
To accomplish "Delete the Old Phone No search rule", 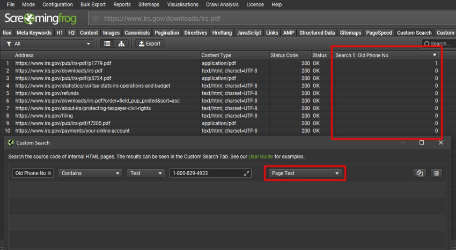I will 436,173.
